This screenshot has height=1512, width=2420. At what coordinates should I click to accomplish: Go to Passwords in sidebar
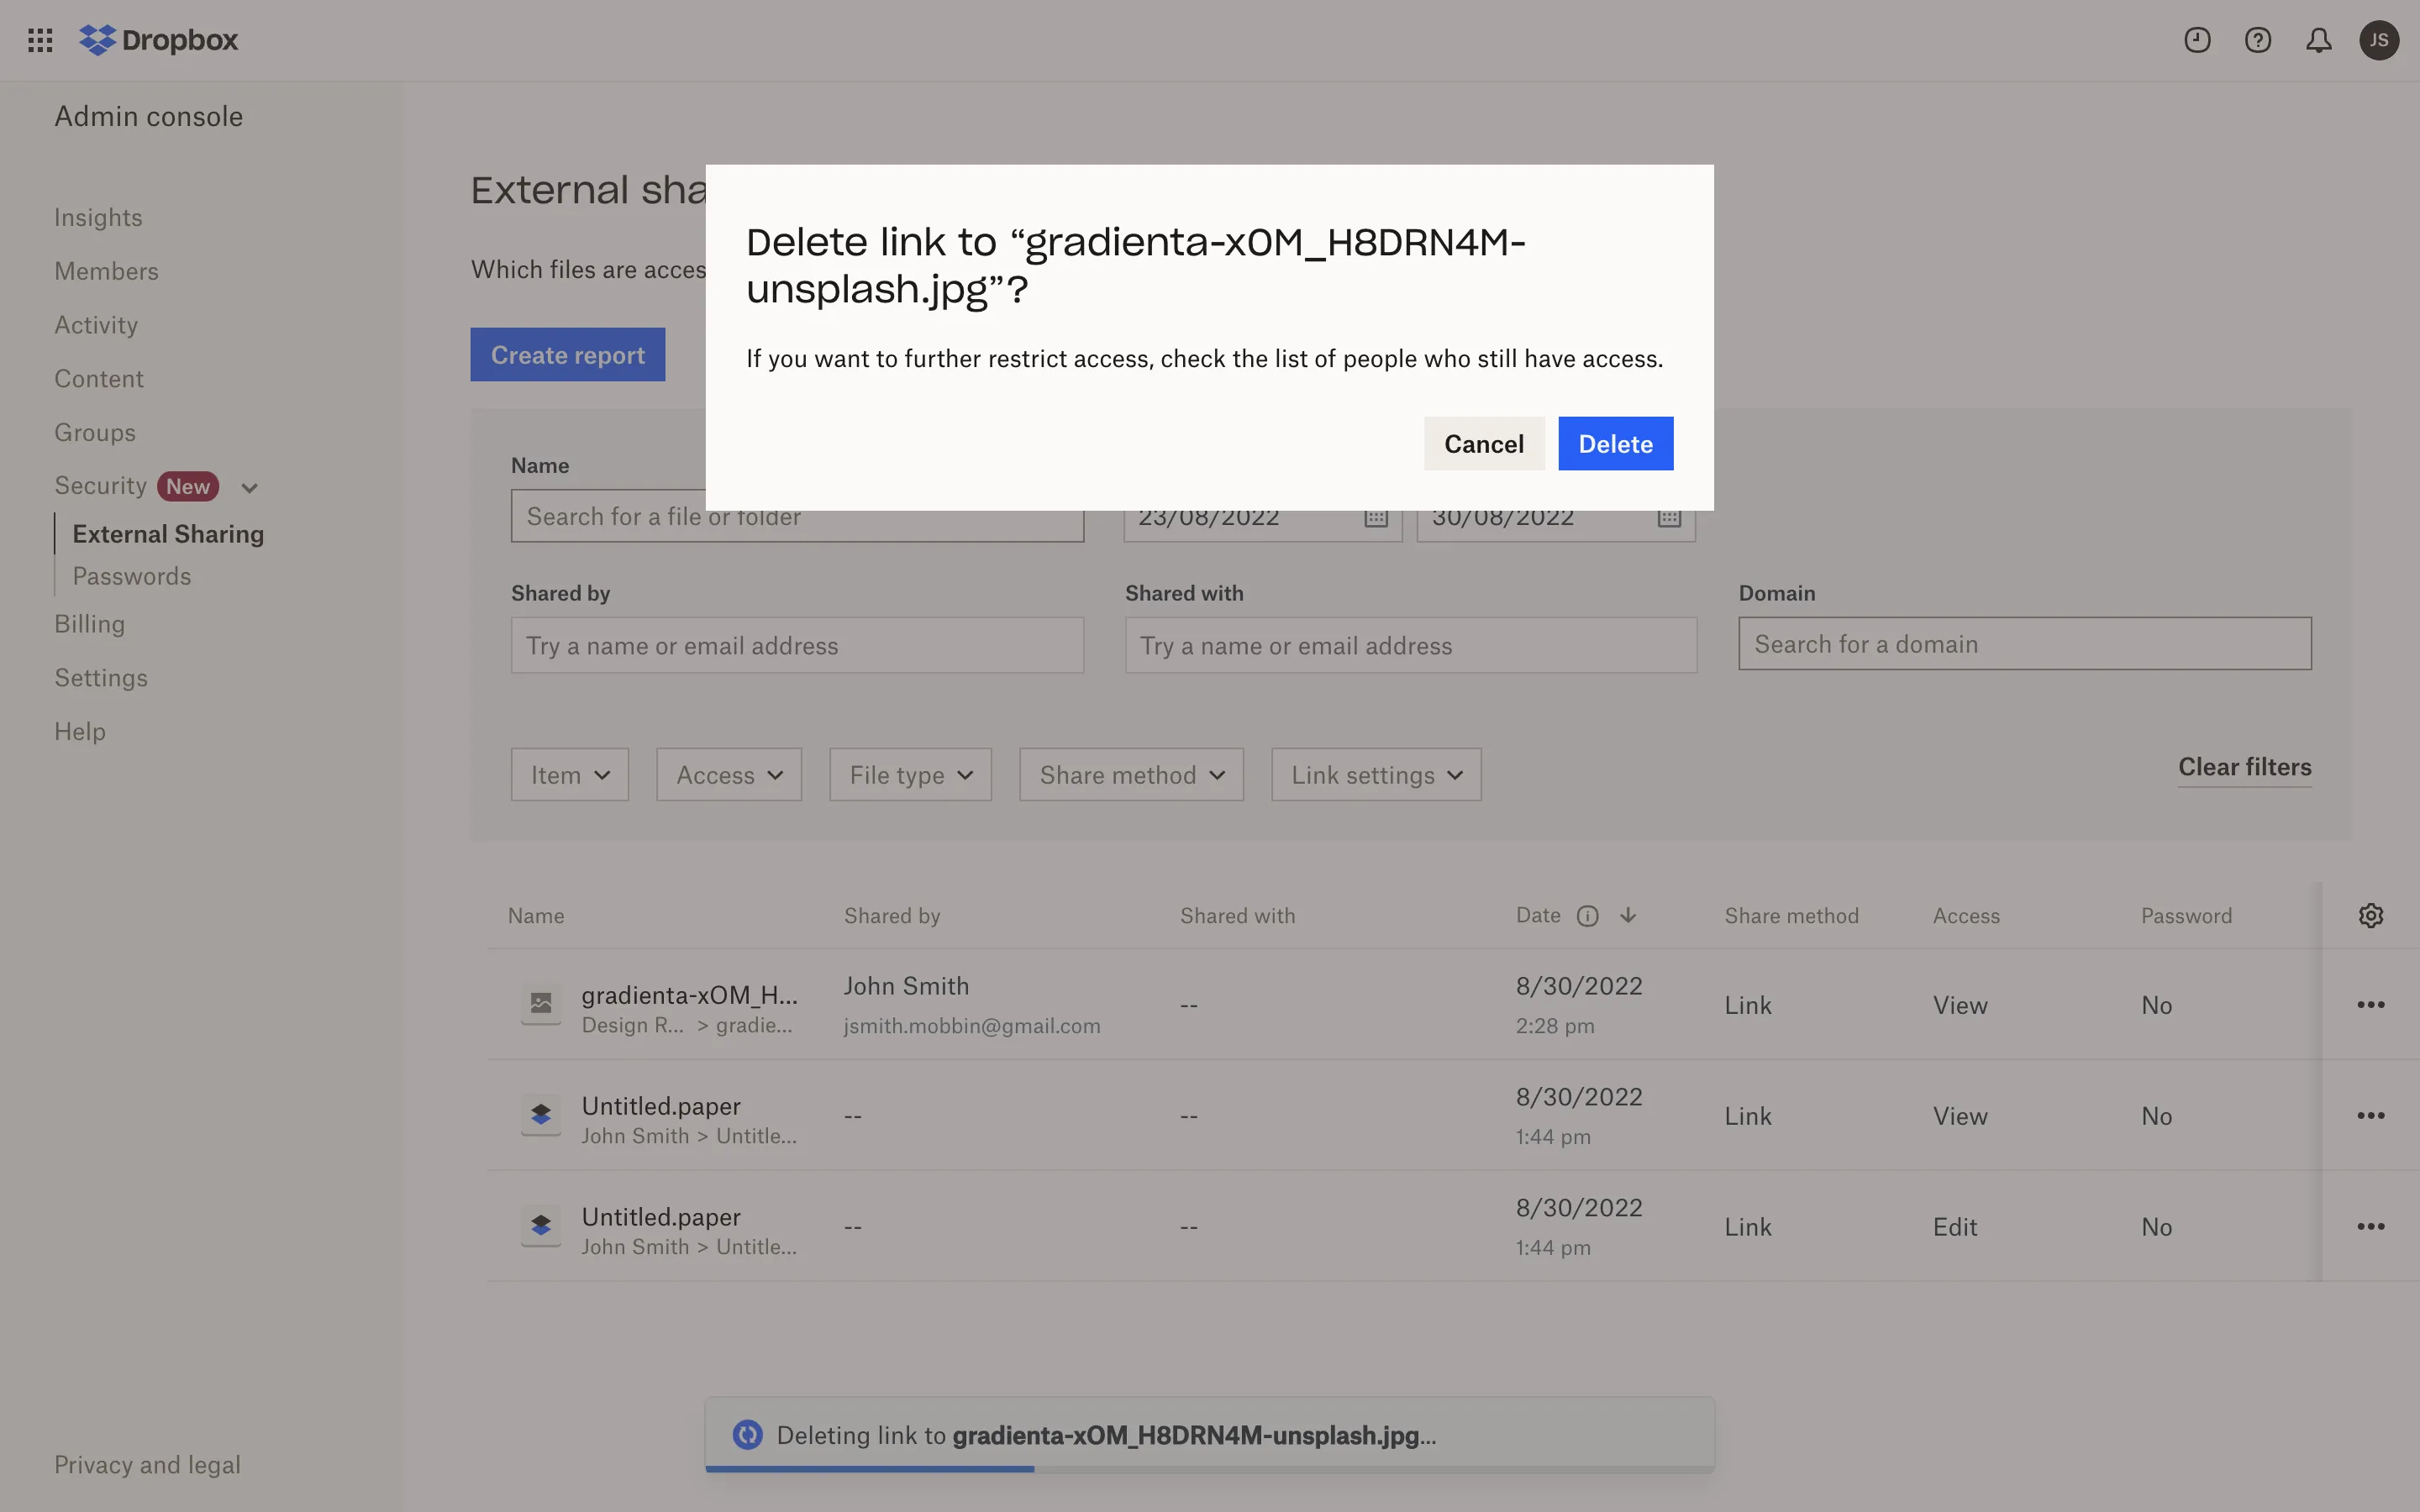(x=131, y=576)
